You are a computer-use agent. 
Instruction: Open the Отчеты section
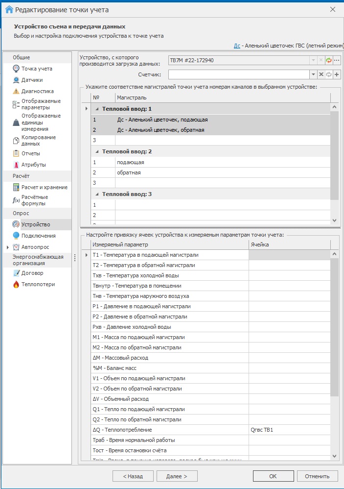(x=31, y=153)
